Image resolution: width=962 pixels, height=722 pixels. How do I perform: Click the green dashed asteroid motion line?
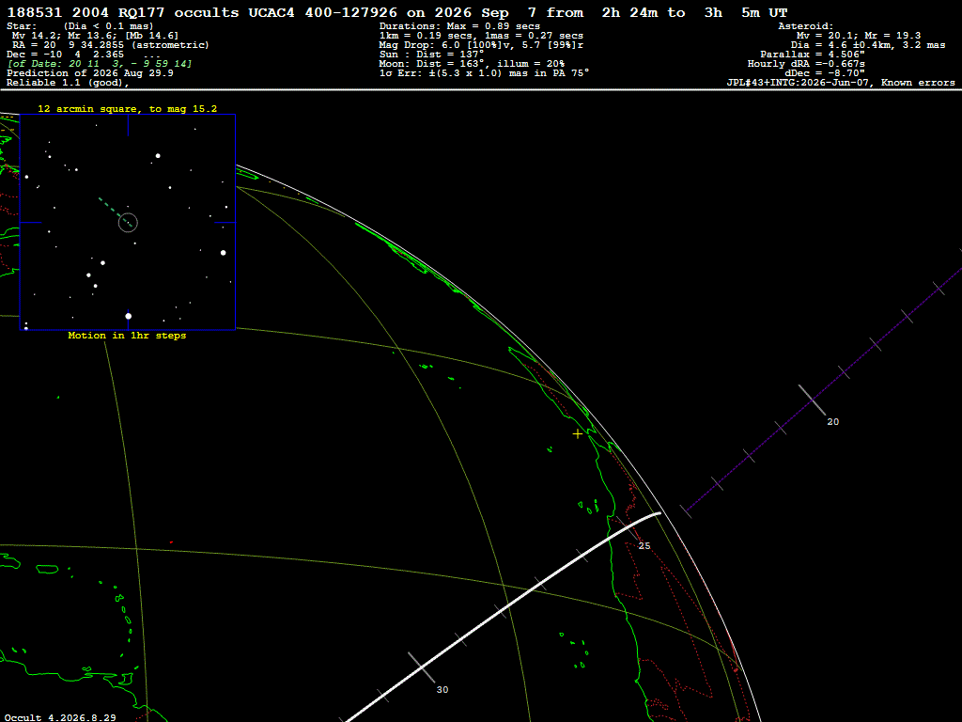115,212
